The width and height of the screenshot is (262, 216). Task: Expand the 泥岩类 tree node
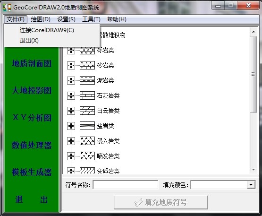(71, 80)
